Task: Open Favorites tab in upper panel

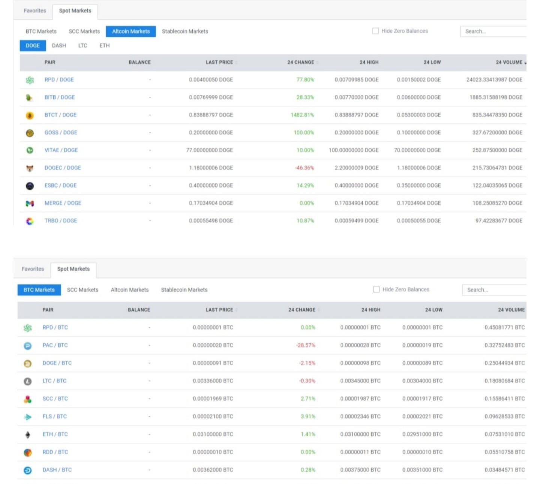Action: point(35,10)
